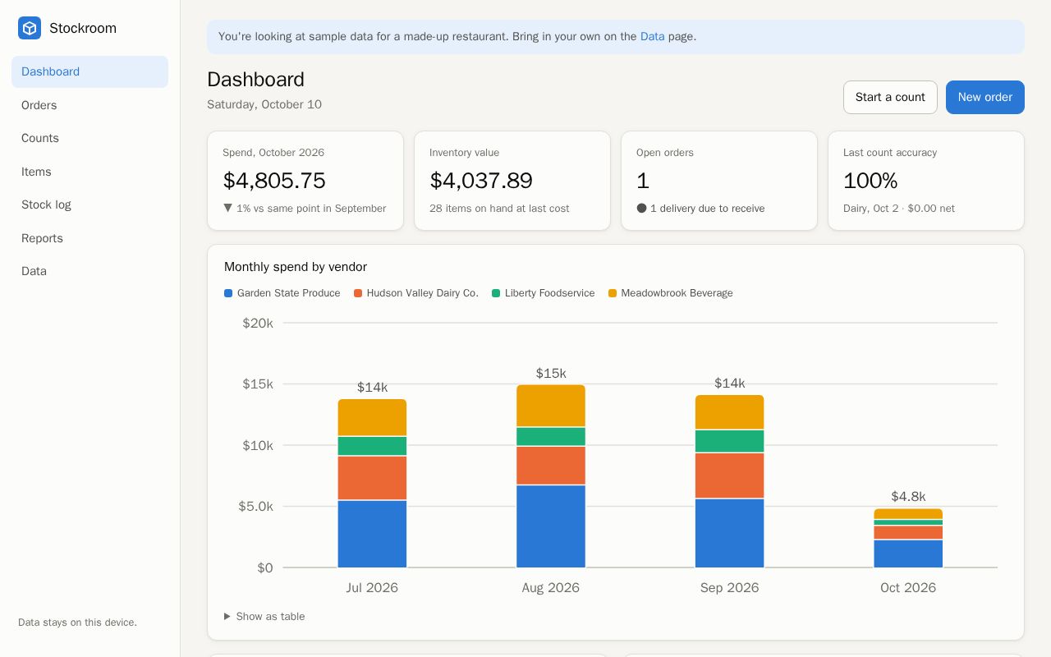Click the 'Open orders' card label
Image resolution: width=1051 pixels, height=657 pixels.
pos(665,153)
